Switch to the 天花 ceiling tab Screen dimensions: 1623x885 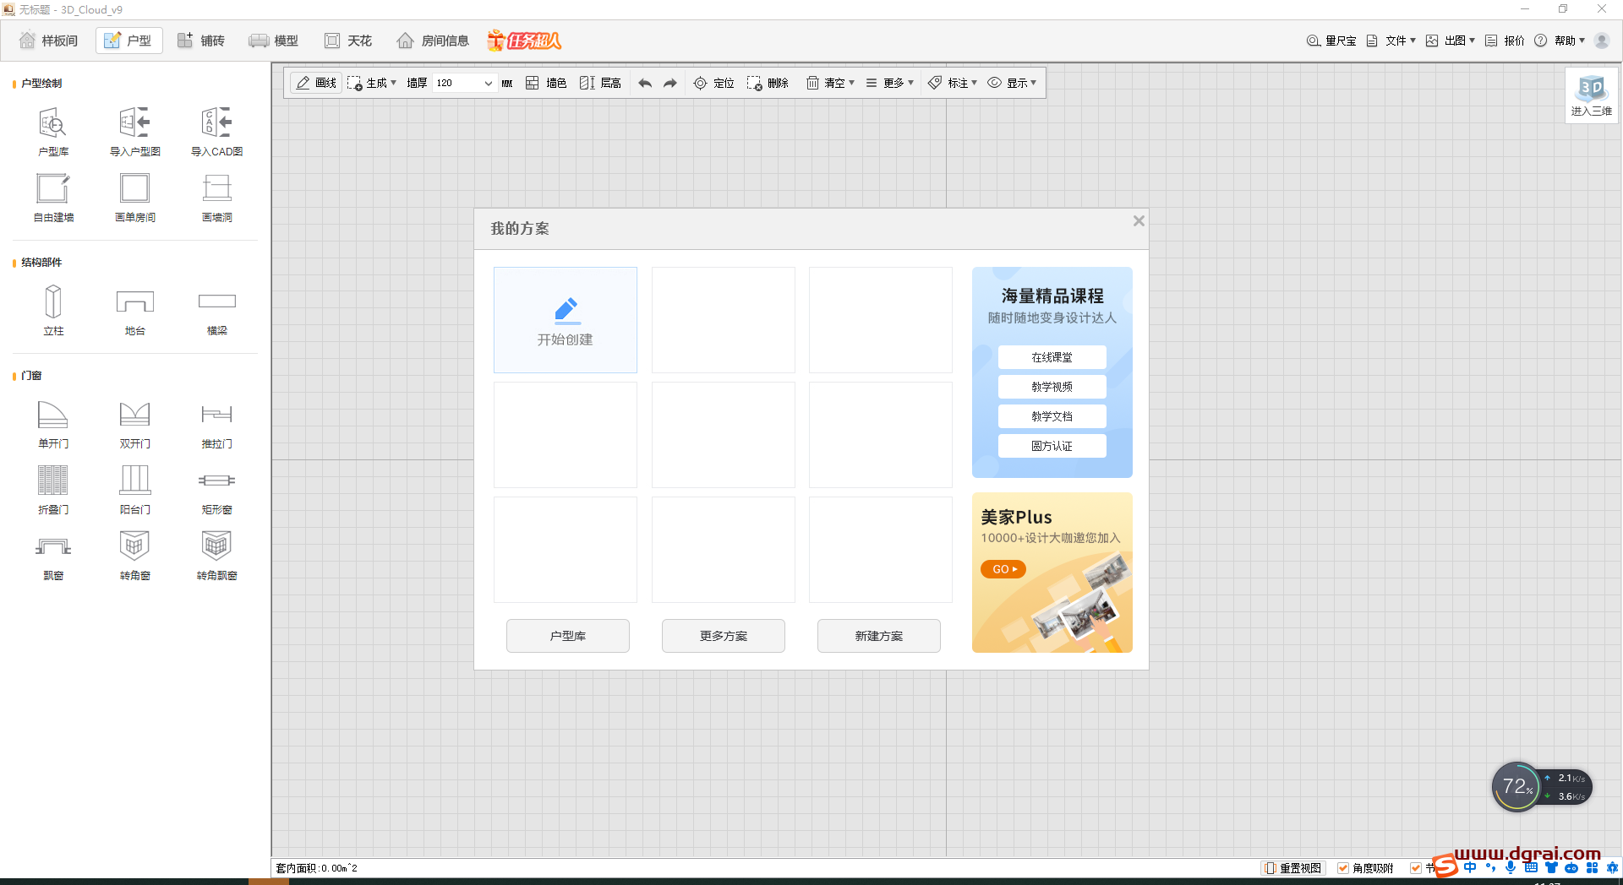coord(348,41)
